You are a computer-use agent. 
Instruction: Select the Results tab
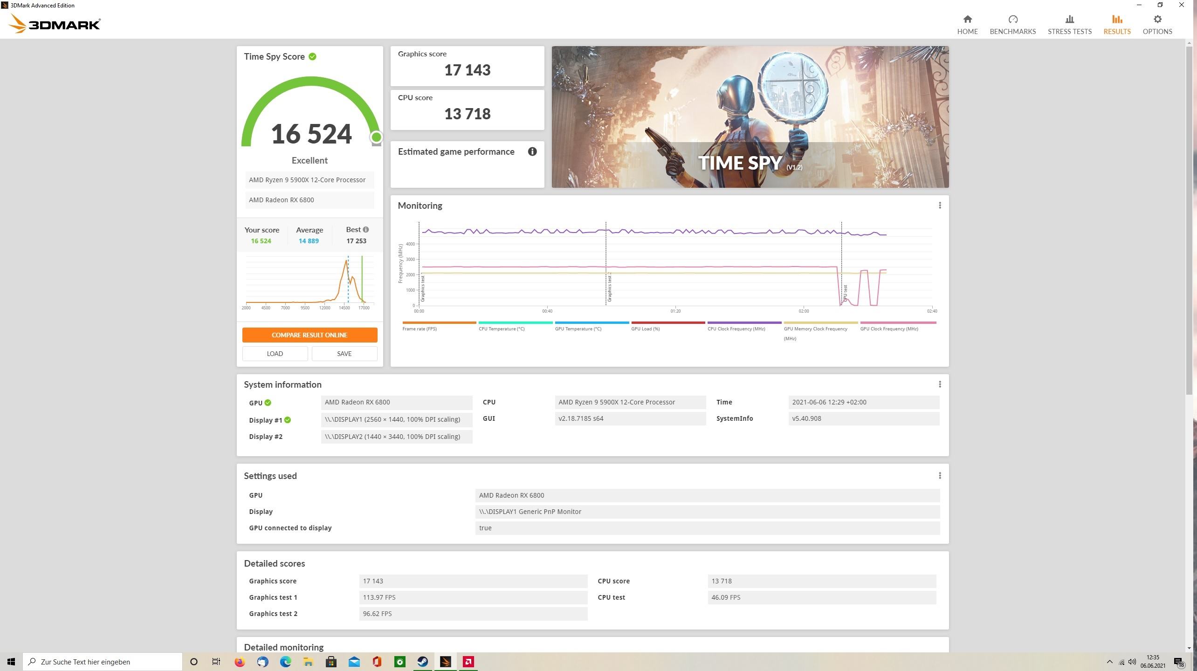[1117, 25]
